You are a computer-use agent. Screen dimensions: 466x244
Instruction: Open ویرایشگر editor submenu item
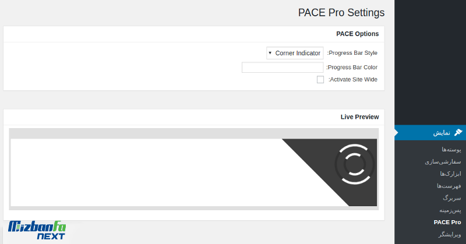(x=450, y=235)
